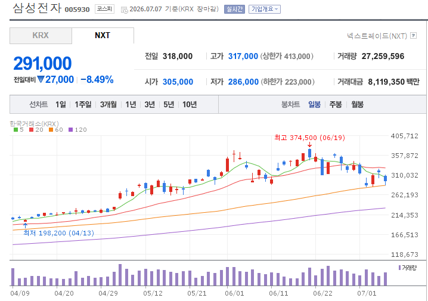
Task: Click the purple 120-day moving average swatch
Action: click(x=71, y=130)
